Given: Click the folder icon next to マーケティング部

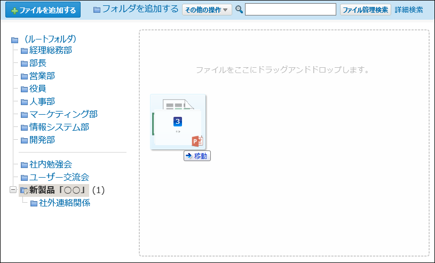Looking at the screenshot, I should 24,115.
